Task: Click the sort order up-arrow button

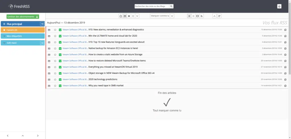Action: tap(214, 16)
